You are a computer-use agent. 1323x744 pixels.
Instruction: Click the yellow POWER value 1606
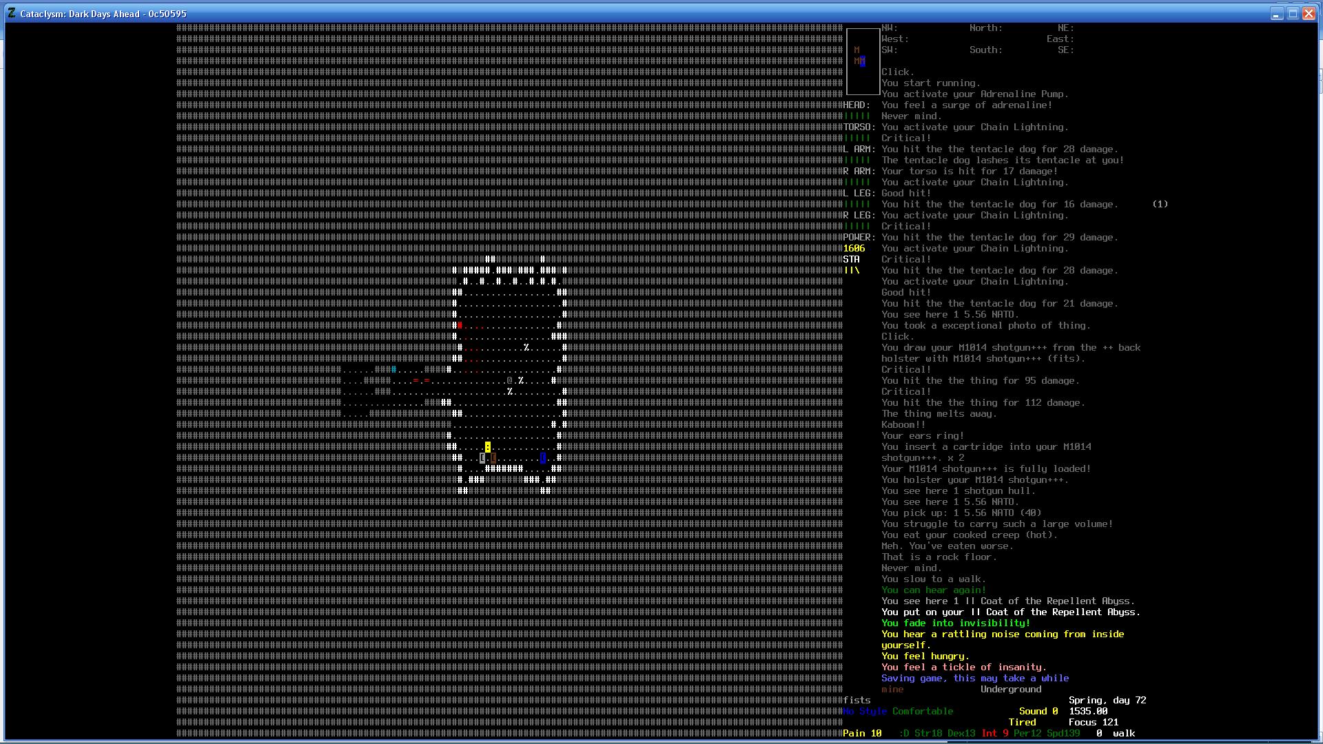coord(854,249)
